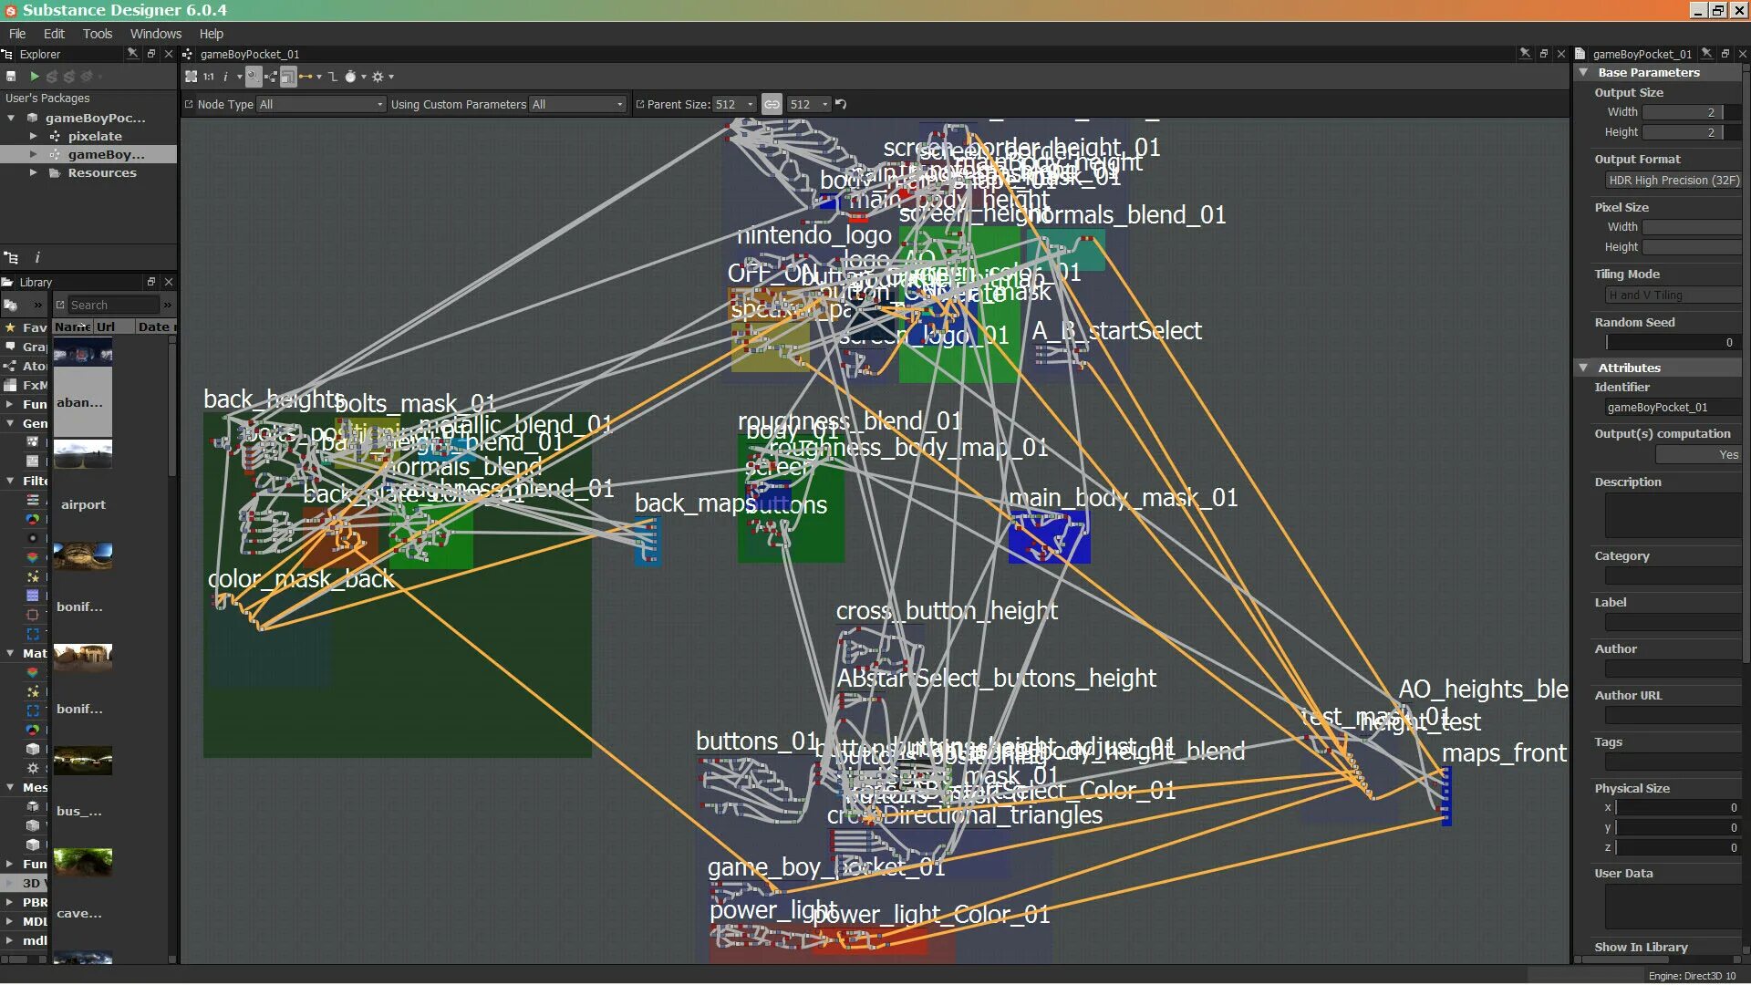Click the node hierarchy icon in graph toolbar

point(270,77)
